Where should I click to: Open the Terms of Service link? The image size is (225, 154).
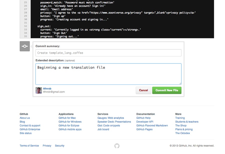pos(29,146)
